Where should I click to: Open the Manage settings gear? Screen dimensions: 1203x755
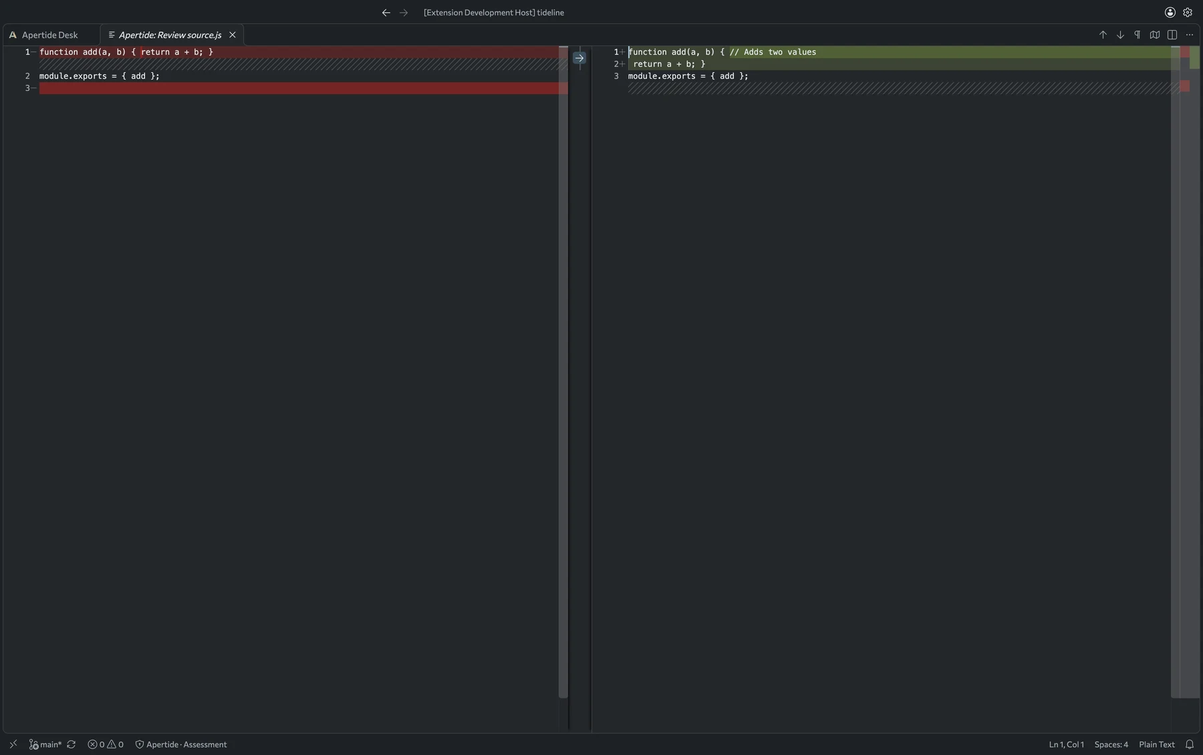(x=1188, y=13)
